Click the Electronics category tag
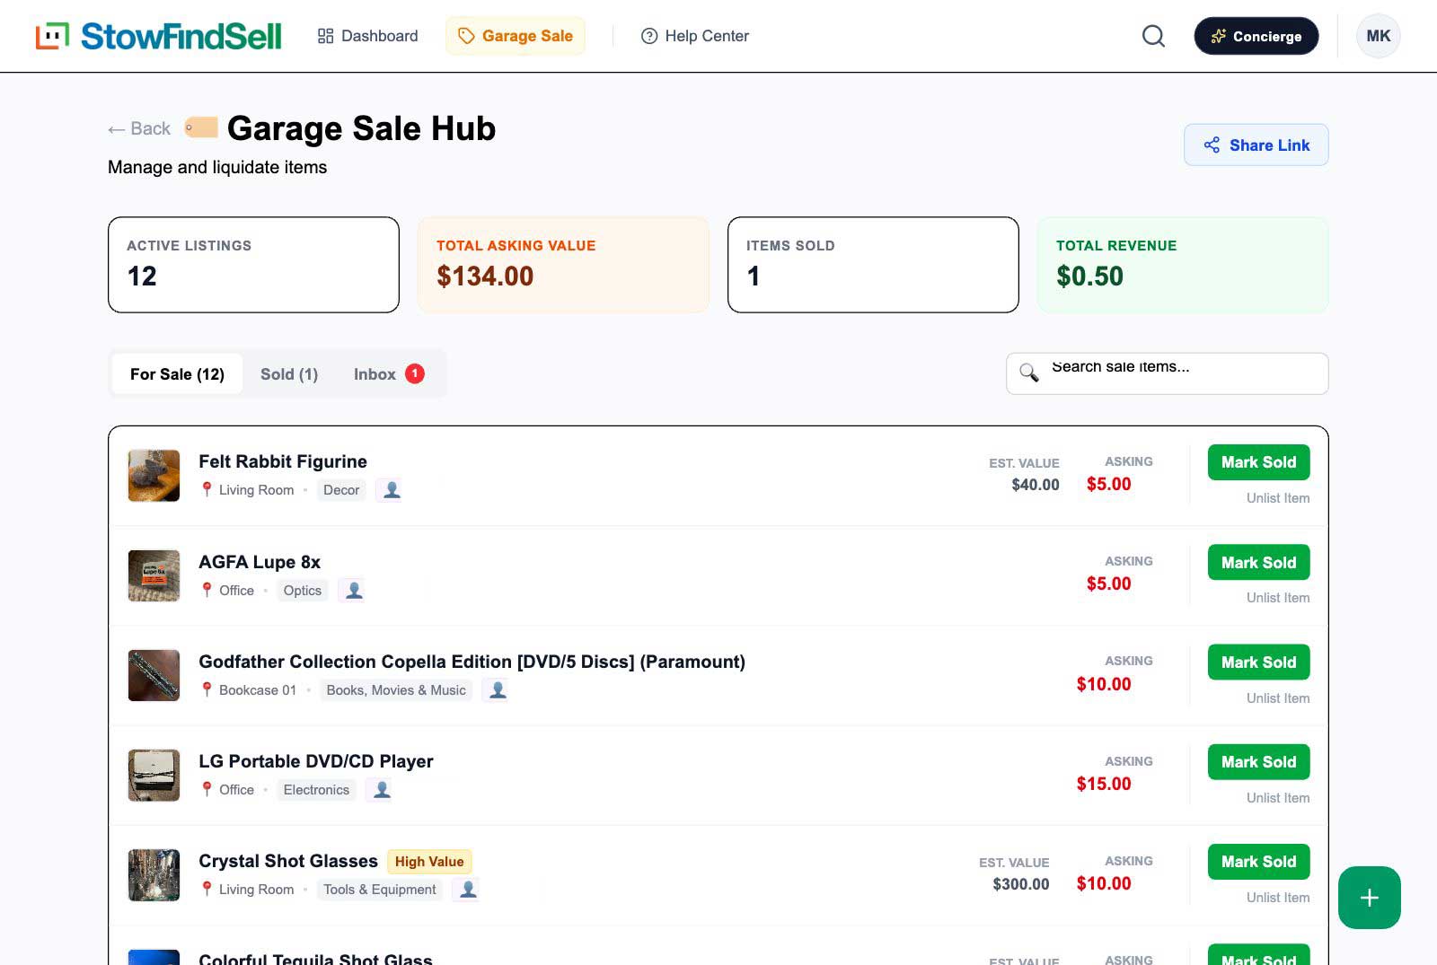The height and width of the screenshot is (965, 1437). click(316, 790)
